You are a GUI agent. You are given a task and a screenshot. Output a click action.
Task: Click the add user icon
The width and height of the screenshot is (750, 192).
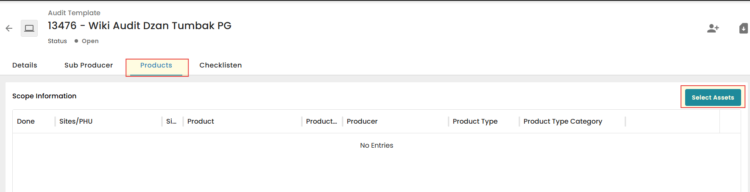713,28
